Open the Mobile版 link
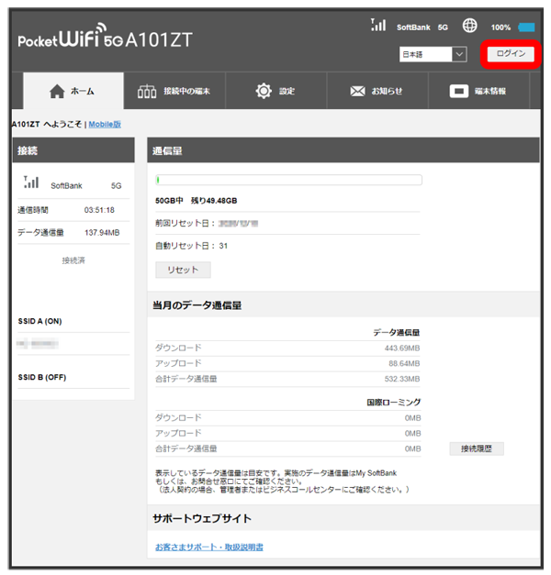This screenshot has height=575, width=551. (105, 124)
